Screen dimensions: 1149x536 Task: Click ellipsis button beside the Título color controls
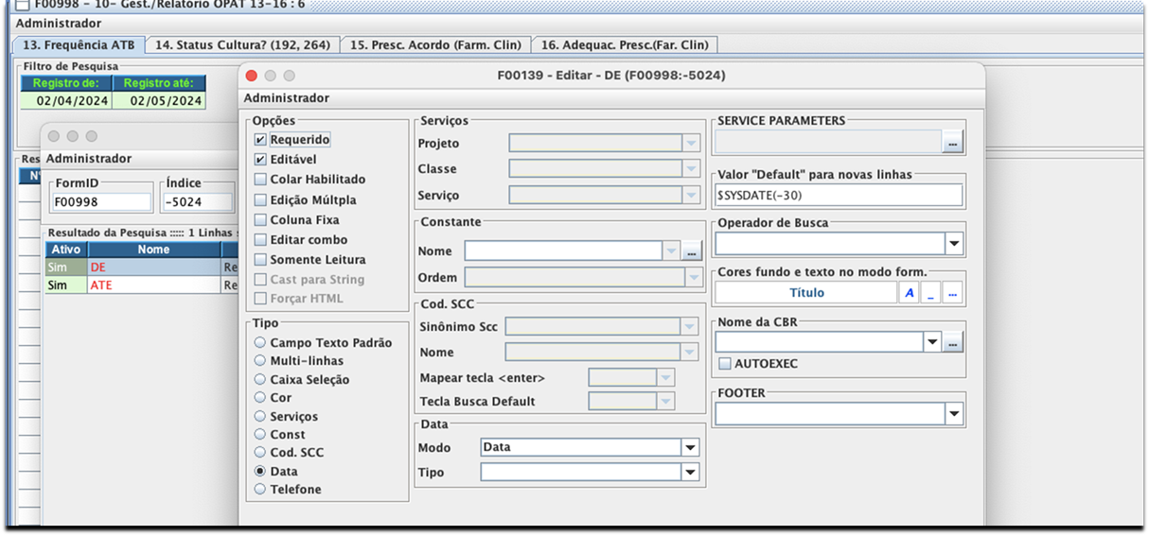[x=952, y=293]
